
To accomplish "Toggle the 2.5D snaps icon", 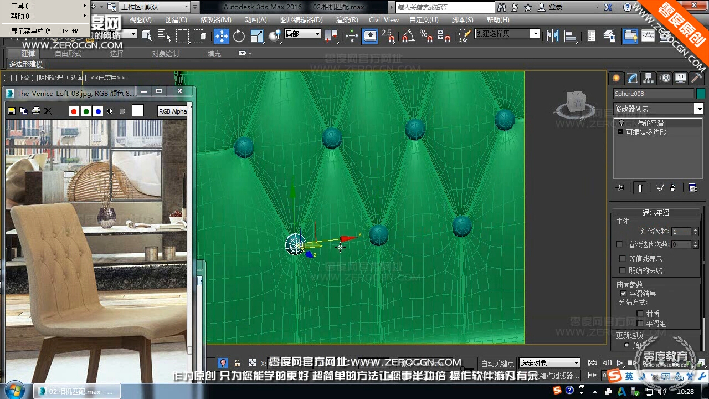I will click(388, 36).
